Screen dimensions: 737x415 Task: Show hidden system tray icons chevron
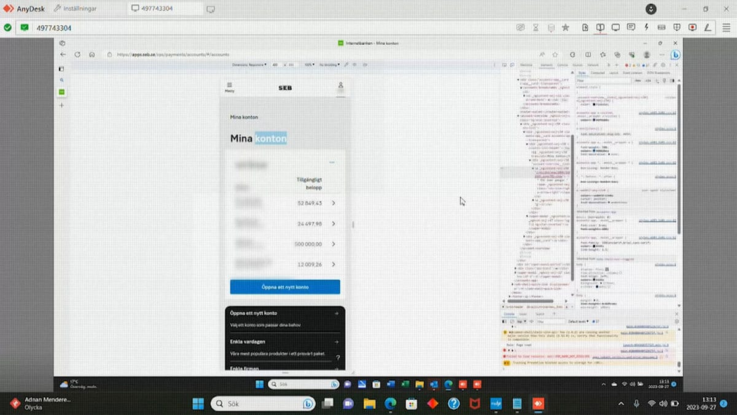pos(621,404)
